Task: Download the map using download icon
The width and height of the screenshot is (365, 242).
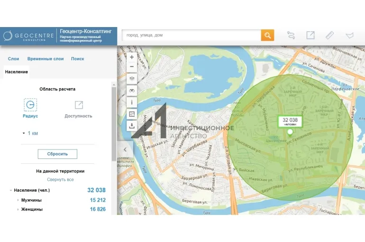Action: coord(132,126)
